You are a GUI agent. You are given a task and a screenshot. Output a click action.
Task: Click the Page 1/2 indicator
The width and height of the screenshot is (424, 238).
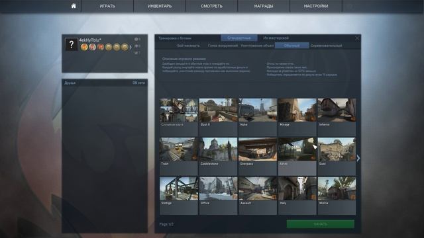click(166, 224)
